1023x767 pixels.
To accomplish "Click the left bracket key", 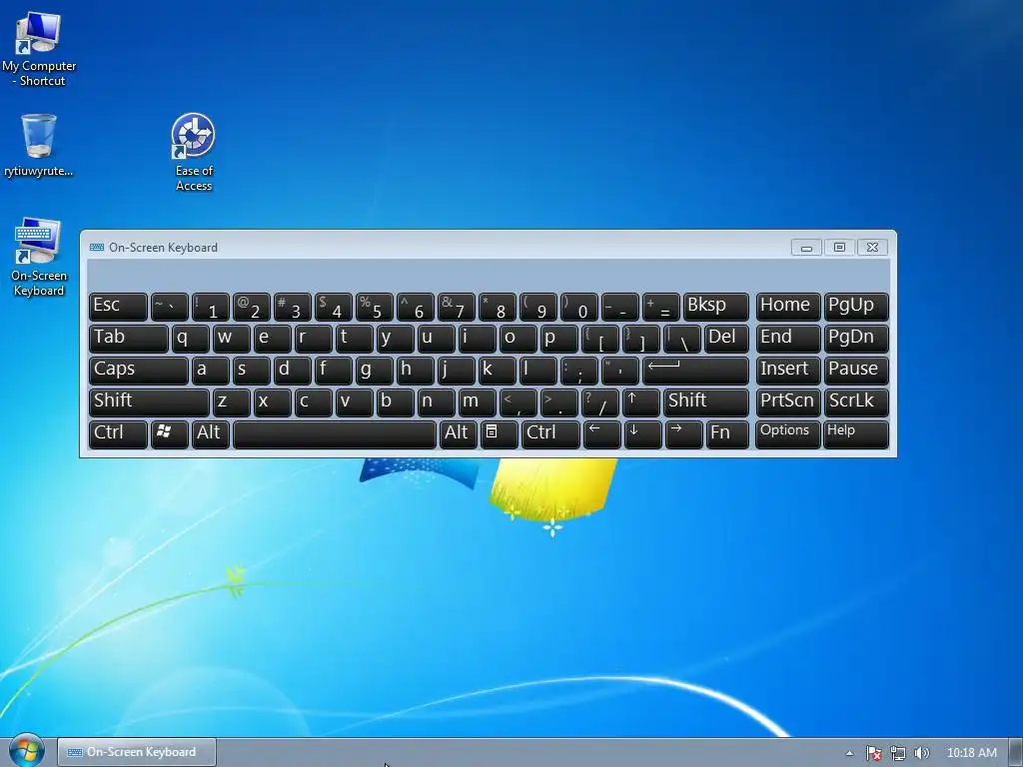I will click(599, 338).
